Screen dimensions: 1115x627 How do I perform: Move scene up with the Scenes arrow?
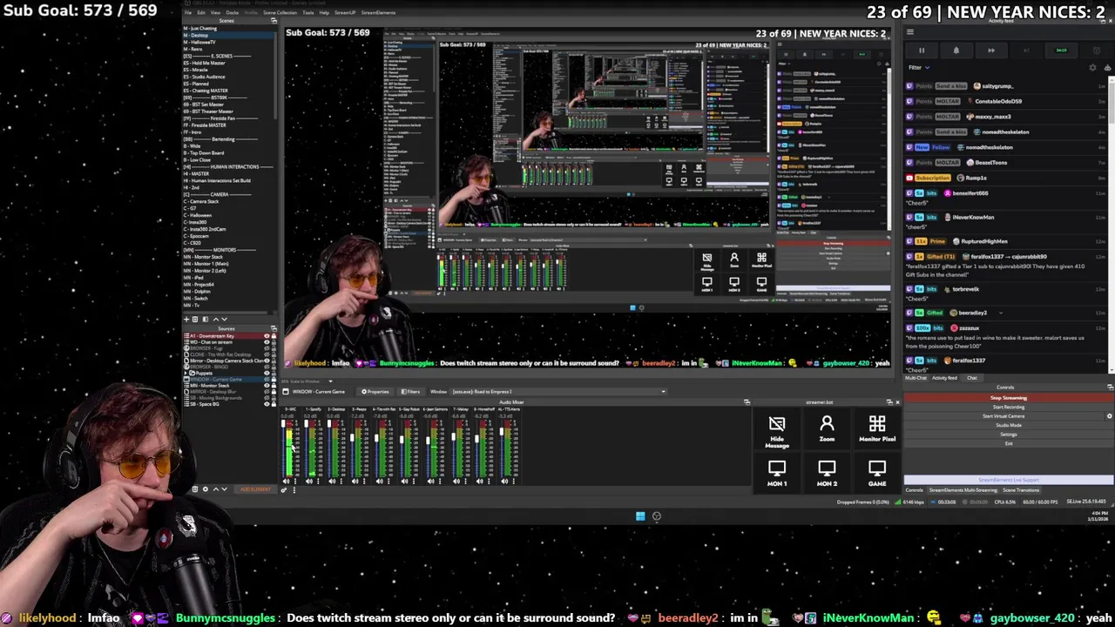point(216,320)
